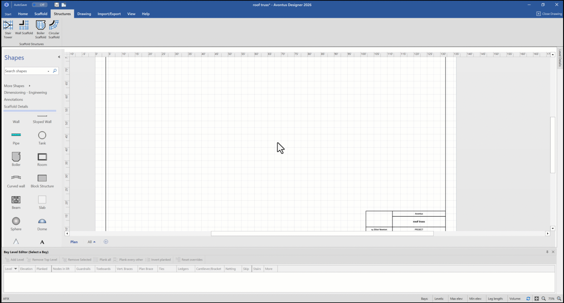This screenshot has width=564, height=303.
Task: Toggle the AutoSave switch
Action: click(39, 5)
